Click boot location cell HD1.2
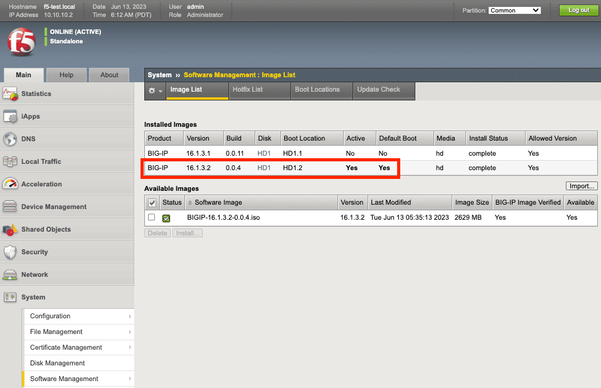The height and width of the screenshot is (388, 601). (x=292, y=168)
